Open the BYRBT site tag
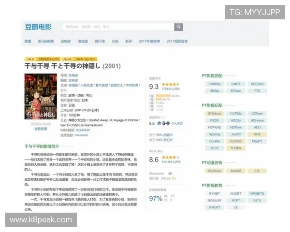Image resolution: width=290 pixels, height=232 pixels. [x=215, y=193]
